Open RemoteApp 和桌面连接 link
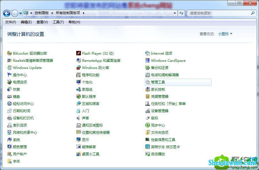Screen dimensions: 259x170 pos(101,61)
